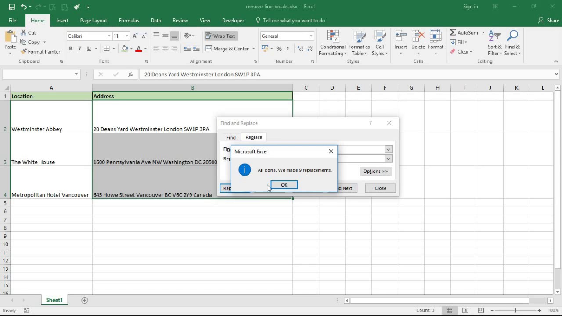Click Sign in link
562x316 pixels.
(x=470, y=7)
